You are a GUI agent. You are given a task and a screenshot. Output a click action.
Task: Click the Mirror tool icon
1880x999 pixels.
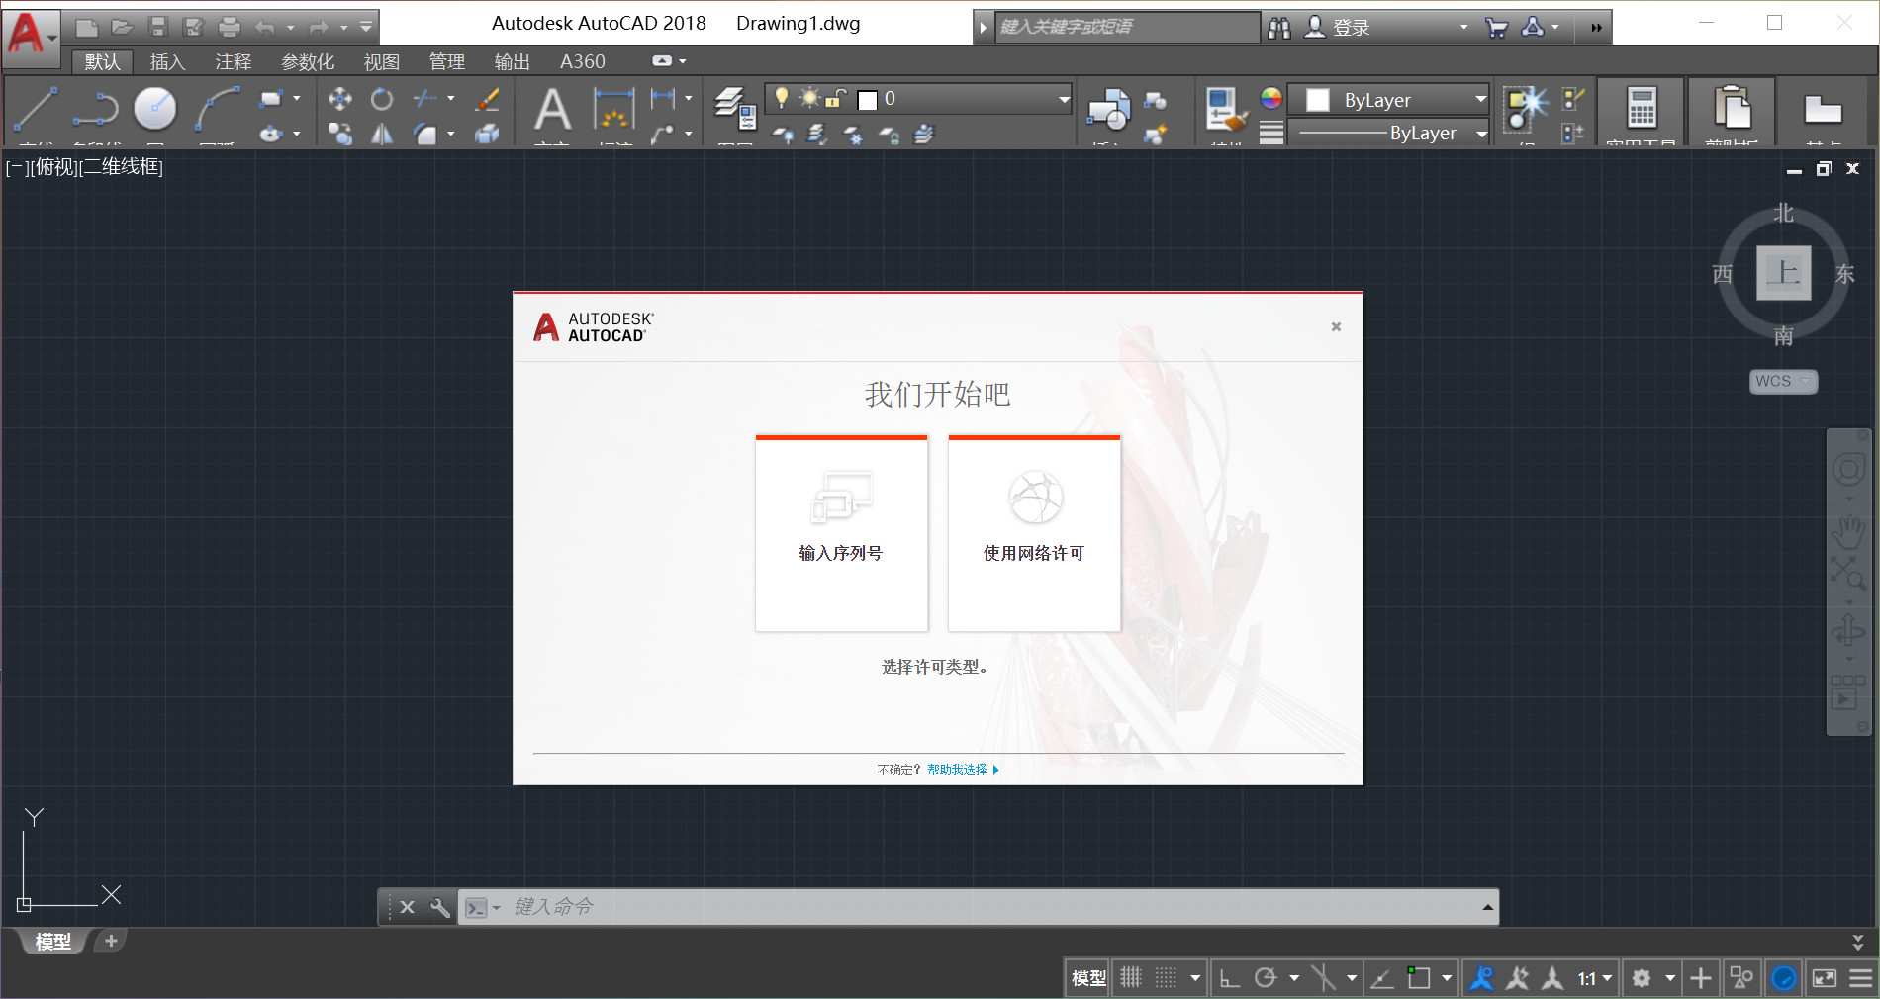pos(382,134)
